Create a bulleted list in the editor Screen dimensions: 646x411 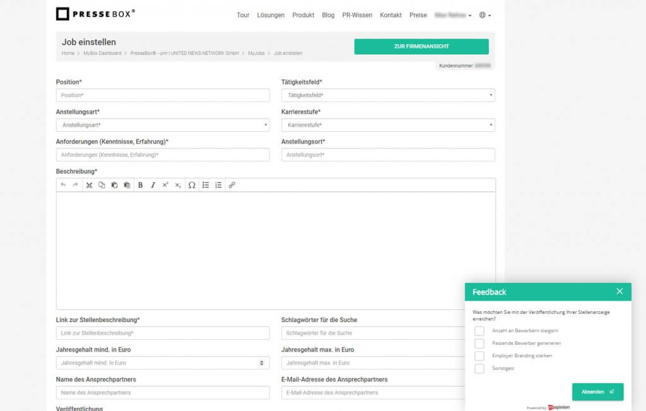coord(206,185)
